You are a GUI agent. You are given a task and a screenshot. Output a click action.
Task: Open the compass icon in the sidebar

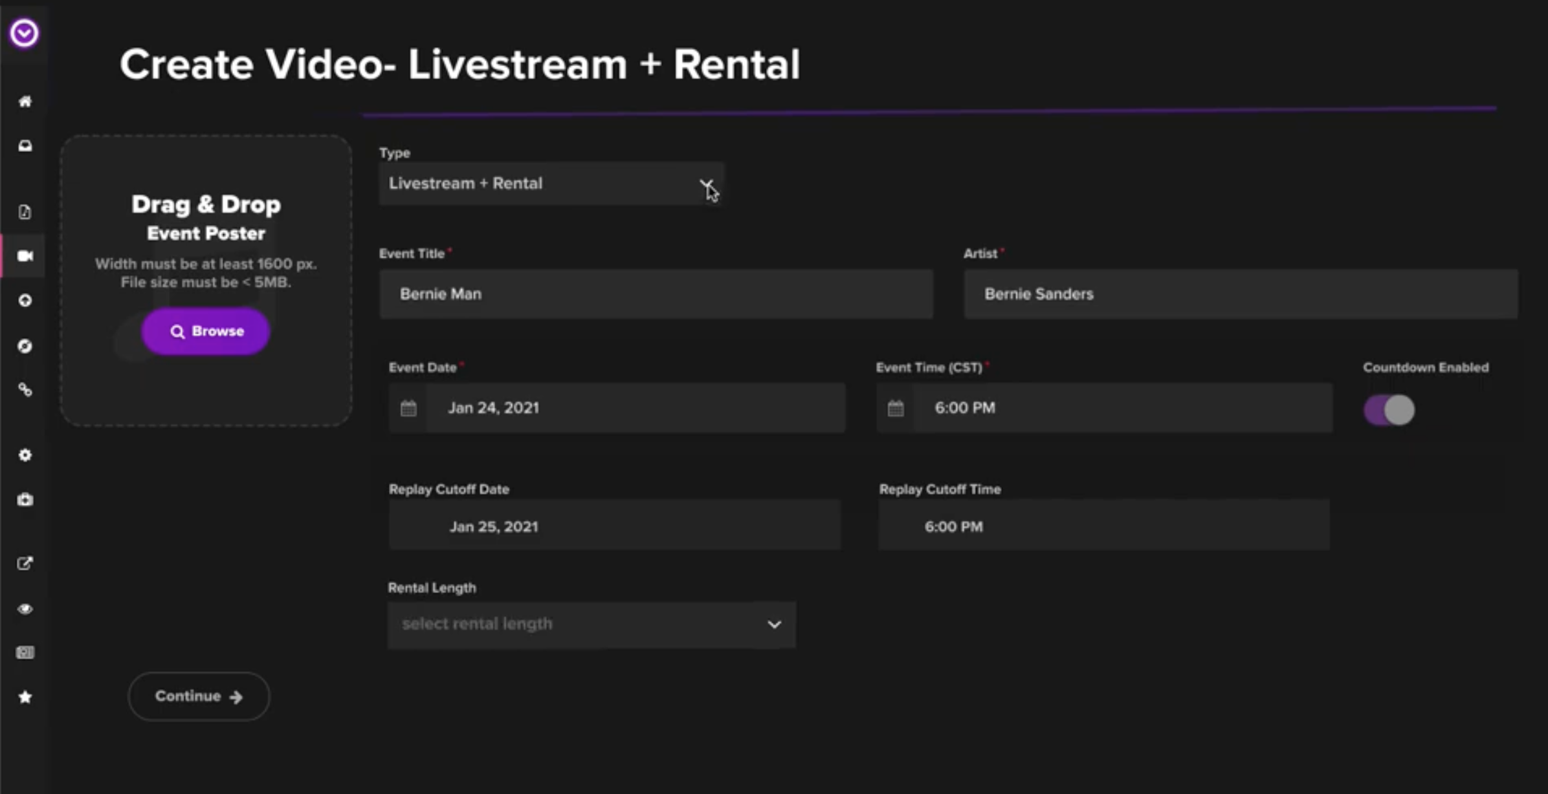[x=25, y=346]
